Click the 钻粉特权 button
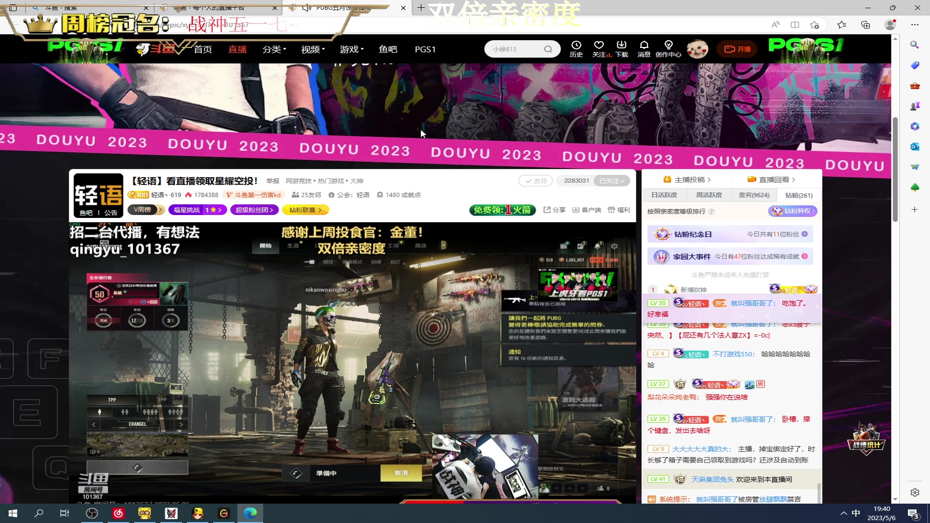This screenshot has height=523, width=930. (x=793, y=211)
